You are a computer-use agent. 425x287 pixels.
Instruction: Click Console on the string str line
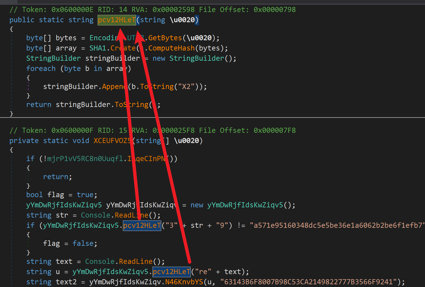95,215
